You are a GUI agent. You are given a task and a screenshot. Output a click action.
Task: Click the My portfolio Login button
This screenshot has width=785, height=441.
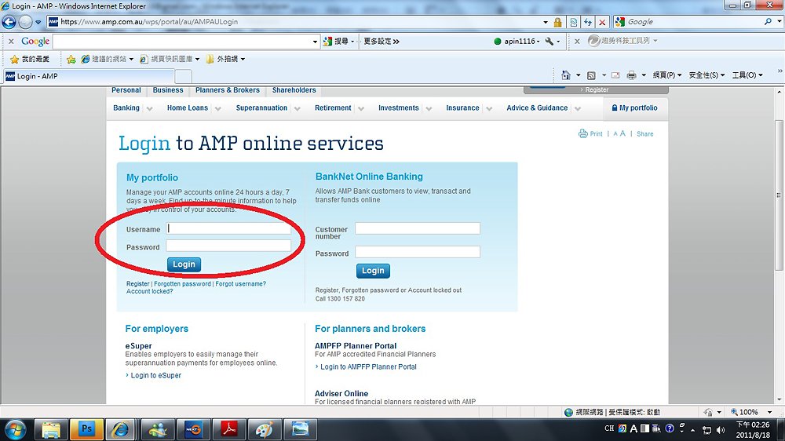pos(184,264)
